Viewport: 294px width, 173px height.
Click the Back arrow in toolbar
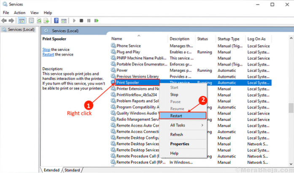point(5,20)
